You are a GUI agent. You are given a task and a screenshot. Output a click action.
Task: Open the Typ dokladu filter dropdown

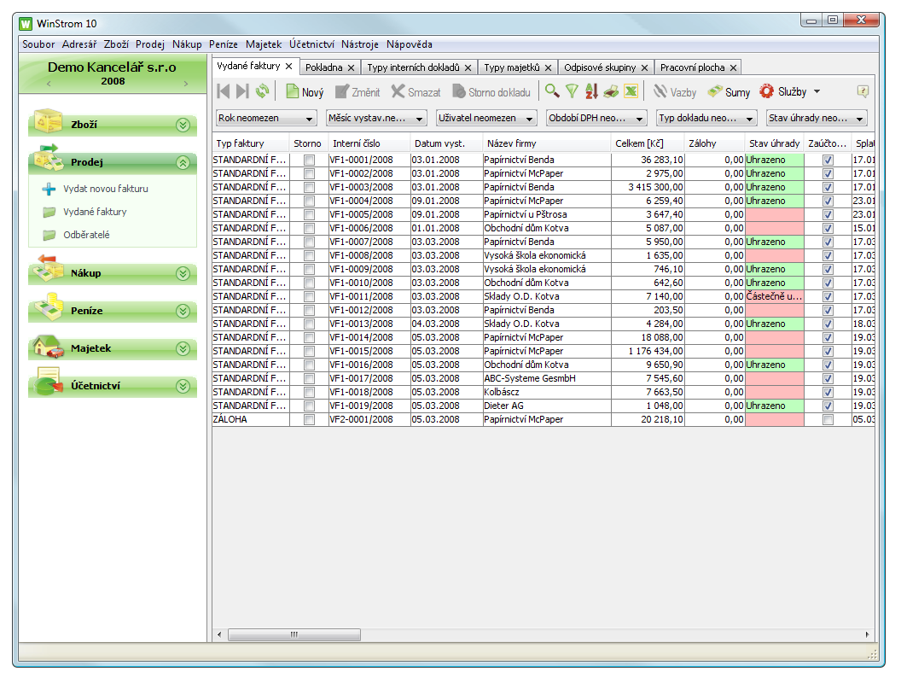point(706,118)
